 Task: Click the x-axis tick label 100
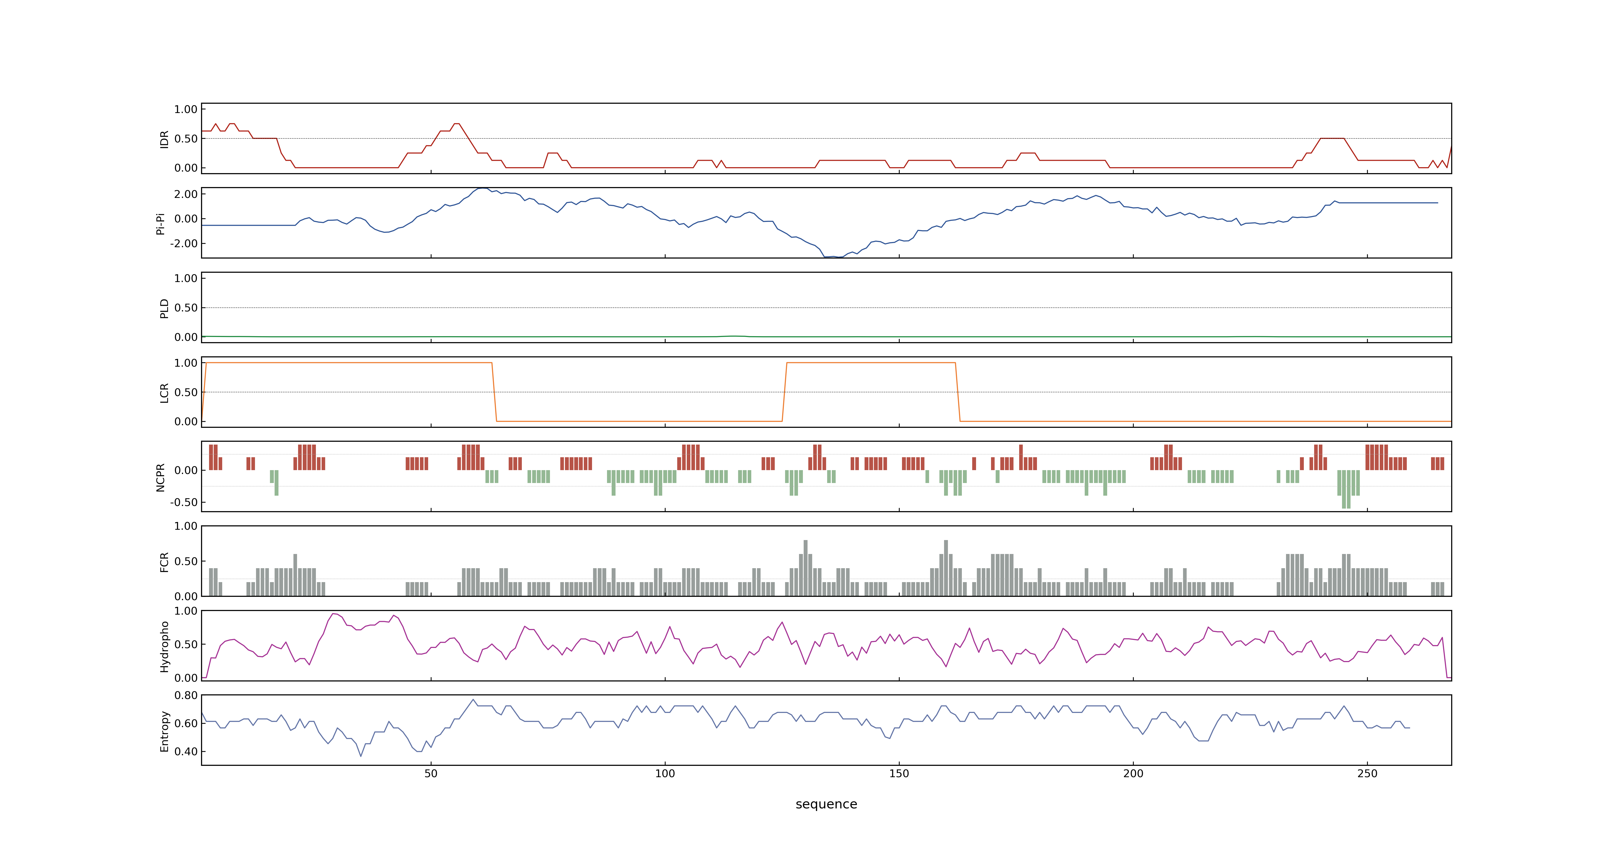(665, 774)
